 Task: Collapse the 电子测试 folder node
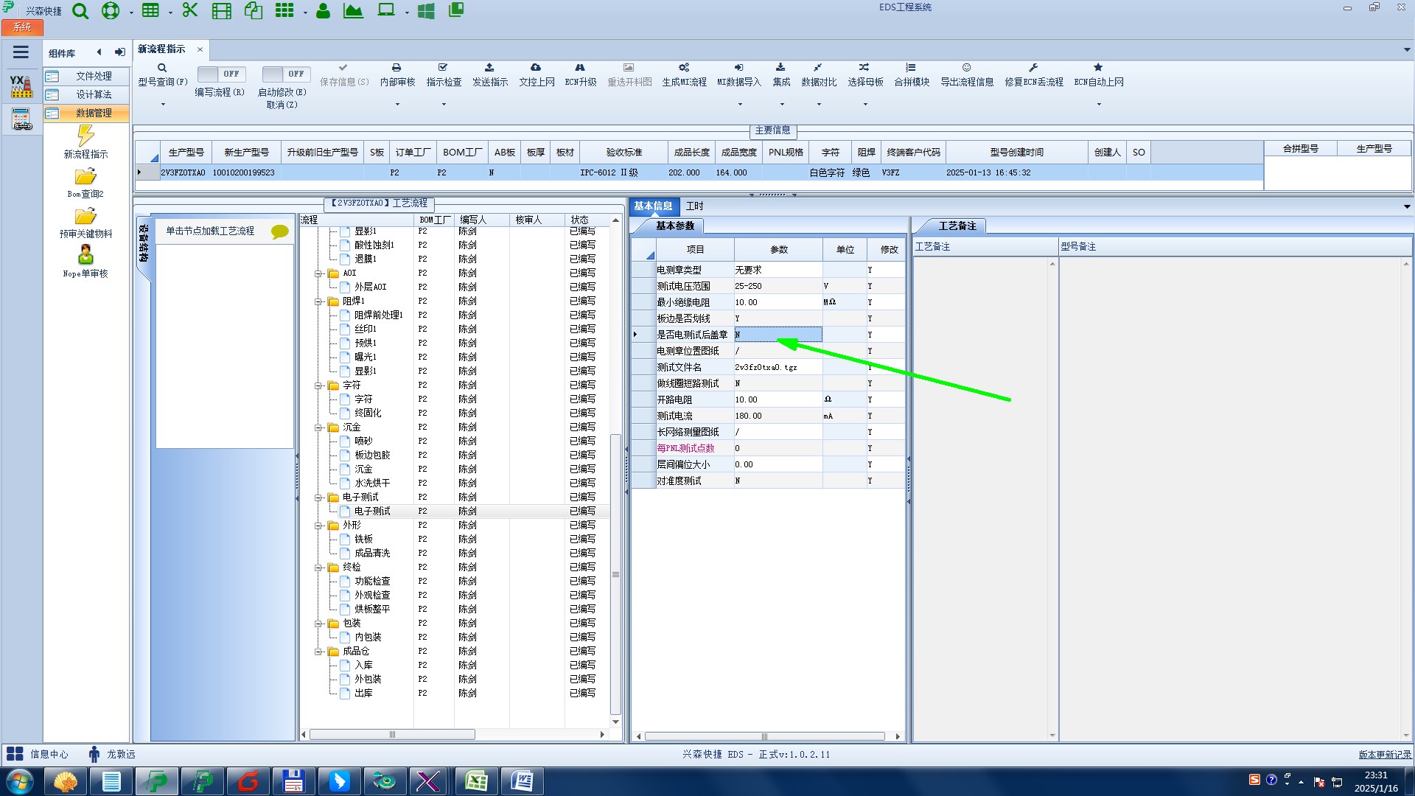point(319,497)
